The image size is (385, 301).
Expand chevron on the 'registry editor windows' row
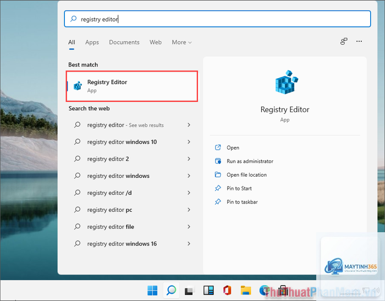click(x=189, y=176)
